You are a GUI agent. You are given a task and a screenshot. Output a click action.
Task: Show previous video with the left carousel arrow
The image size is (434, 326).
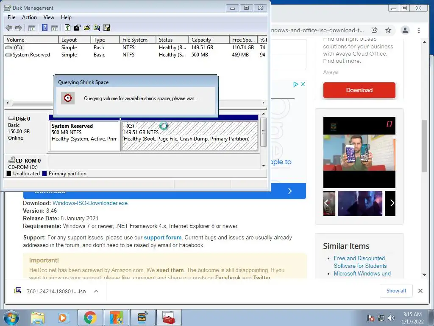tap(327, 203)
